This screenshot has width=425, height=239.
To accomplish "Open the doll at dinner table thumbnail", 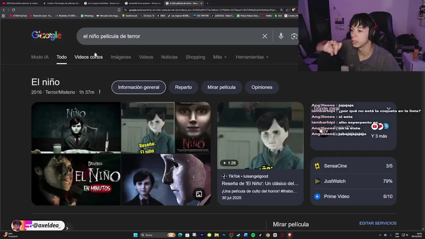I will pos(76,127).
